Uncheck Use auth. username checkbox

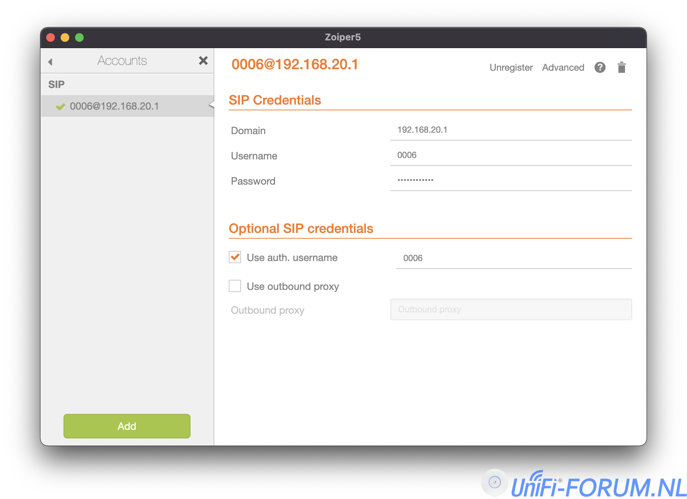[x=235, y=257]
